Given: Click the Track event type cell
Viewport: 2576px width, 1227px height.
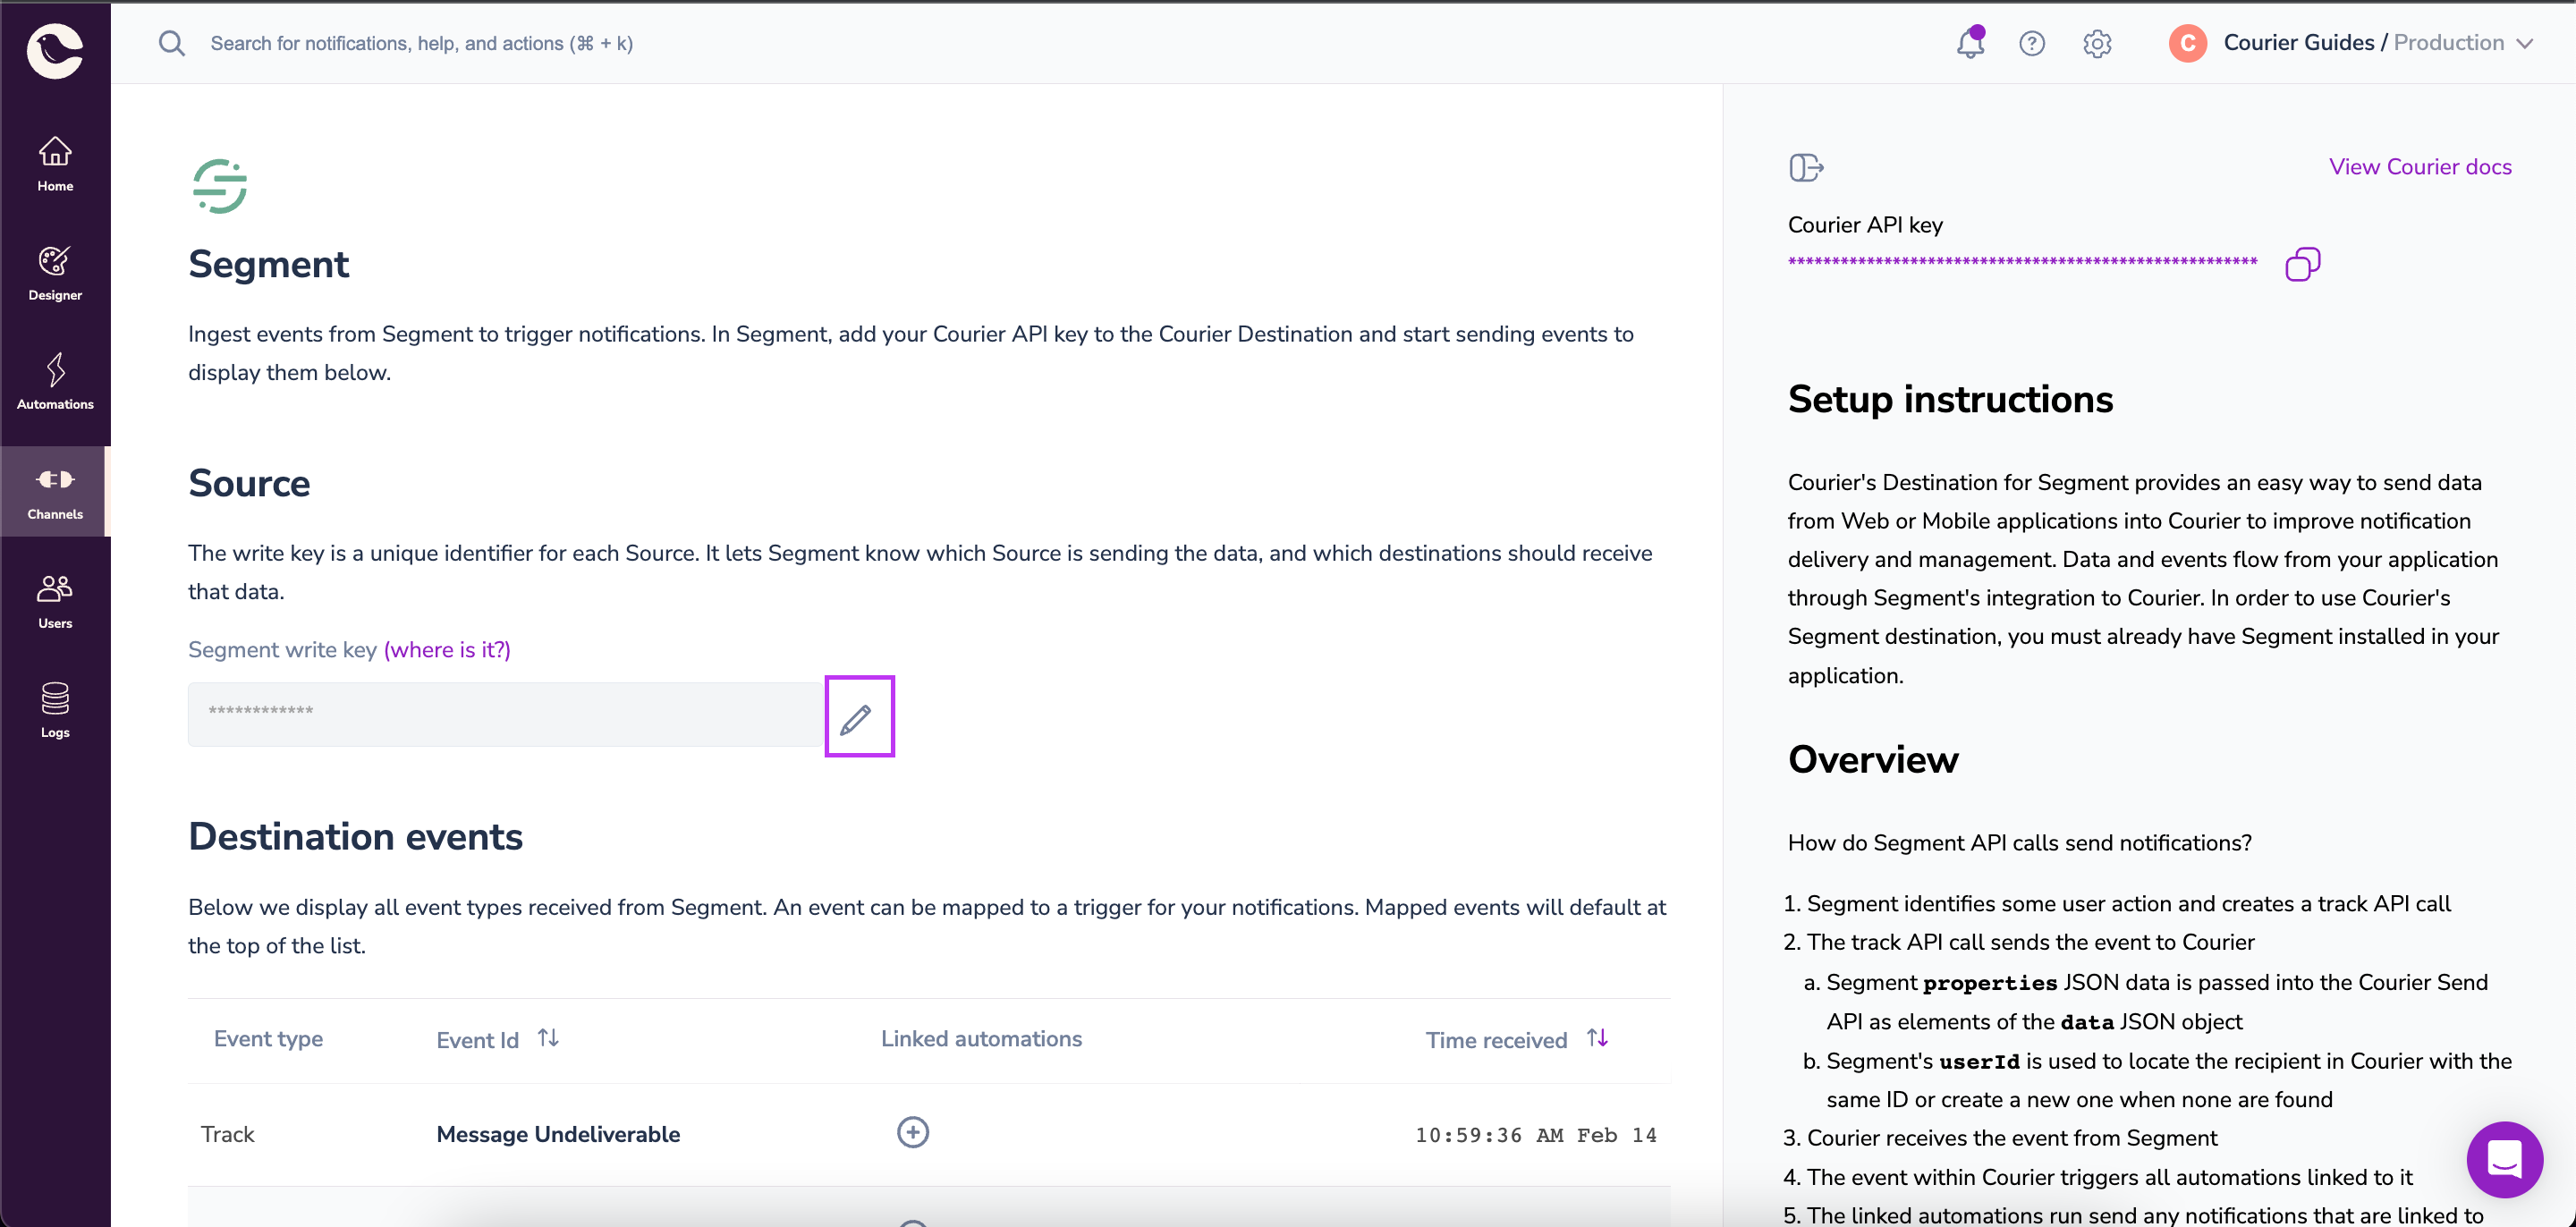Looking at the screenshot, I should pyautogui.click(x=227, y=1134).
